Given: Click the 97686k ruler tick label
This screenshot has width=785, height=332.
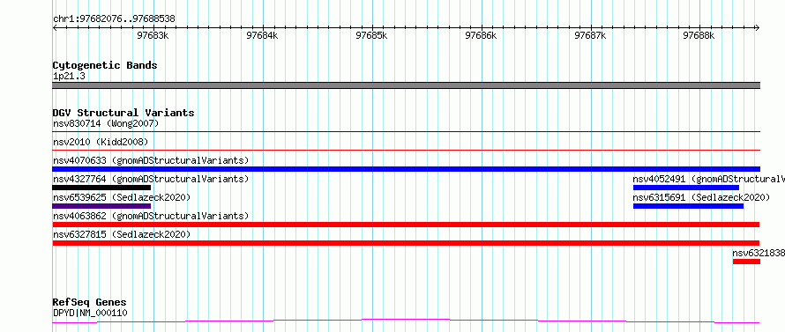Looking at the screenshot, I should (x=481, y=35).
